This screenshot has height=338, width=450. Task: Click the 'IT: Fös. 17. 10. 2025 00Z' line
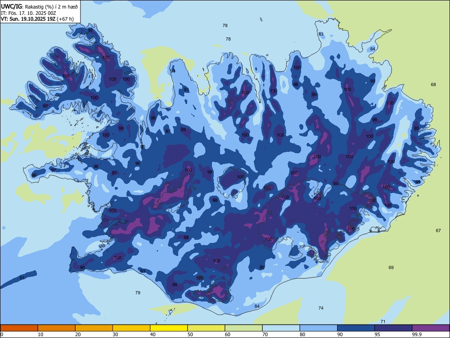click(x=28, y=13)
